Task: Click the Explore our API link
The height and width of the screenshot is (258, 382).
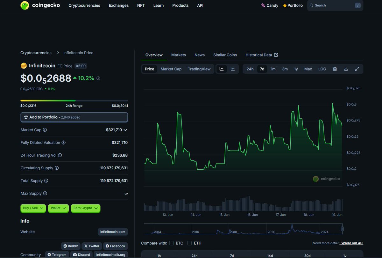Action: point(351,243)
